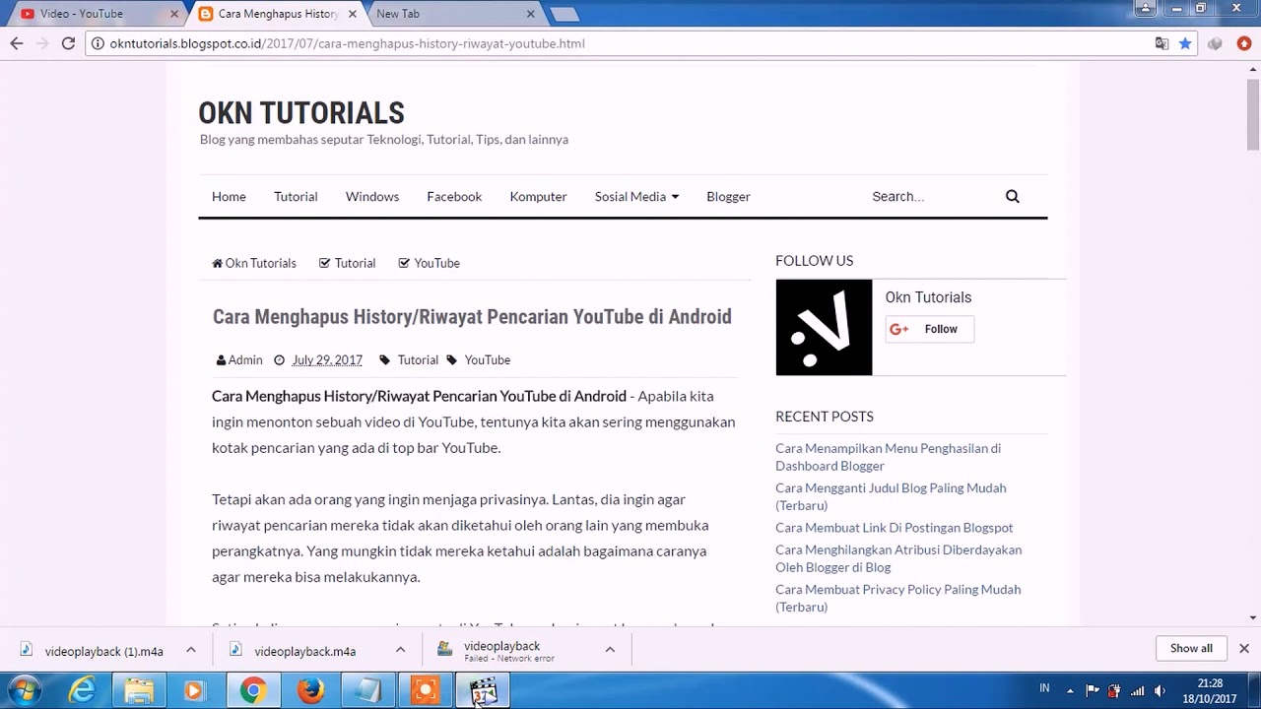
Task: Open the Facebook menu item
Action: click(x=454, y=196)
